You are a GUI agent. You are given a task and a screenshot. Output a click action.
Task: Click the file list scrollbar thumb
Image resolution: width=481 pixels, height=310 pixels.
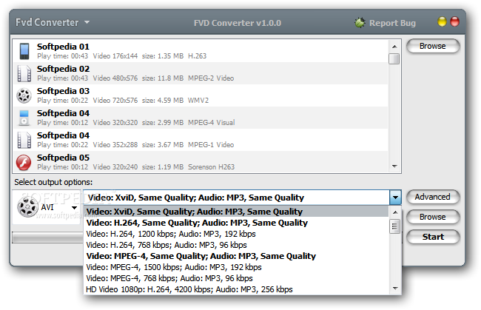[394, 58]
